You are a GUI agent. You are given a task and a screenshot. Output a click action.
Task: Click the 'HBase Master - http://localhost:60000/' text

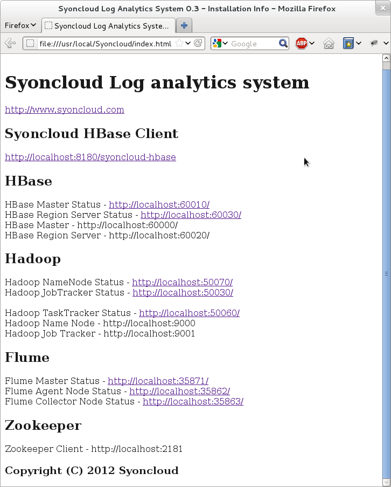pos(91,225)
